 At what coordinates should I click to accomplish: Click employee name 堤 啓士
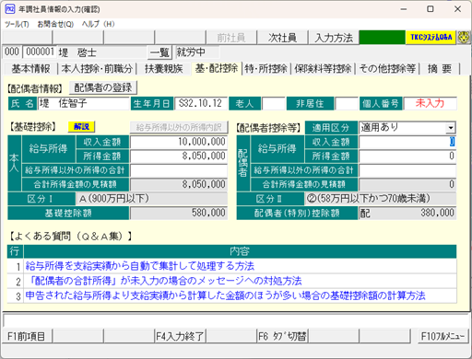[x=101, y=52]
